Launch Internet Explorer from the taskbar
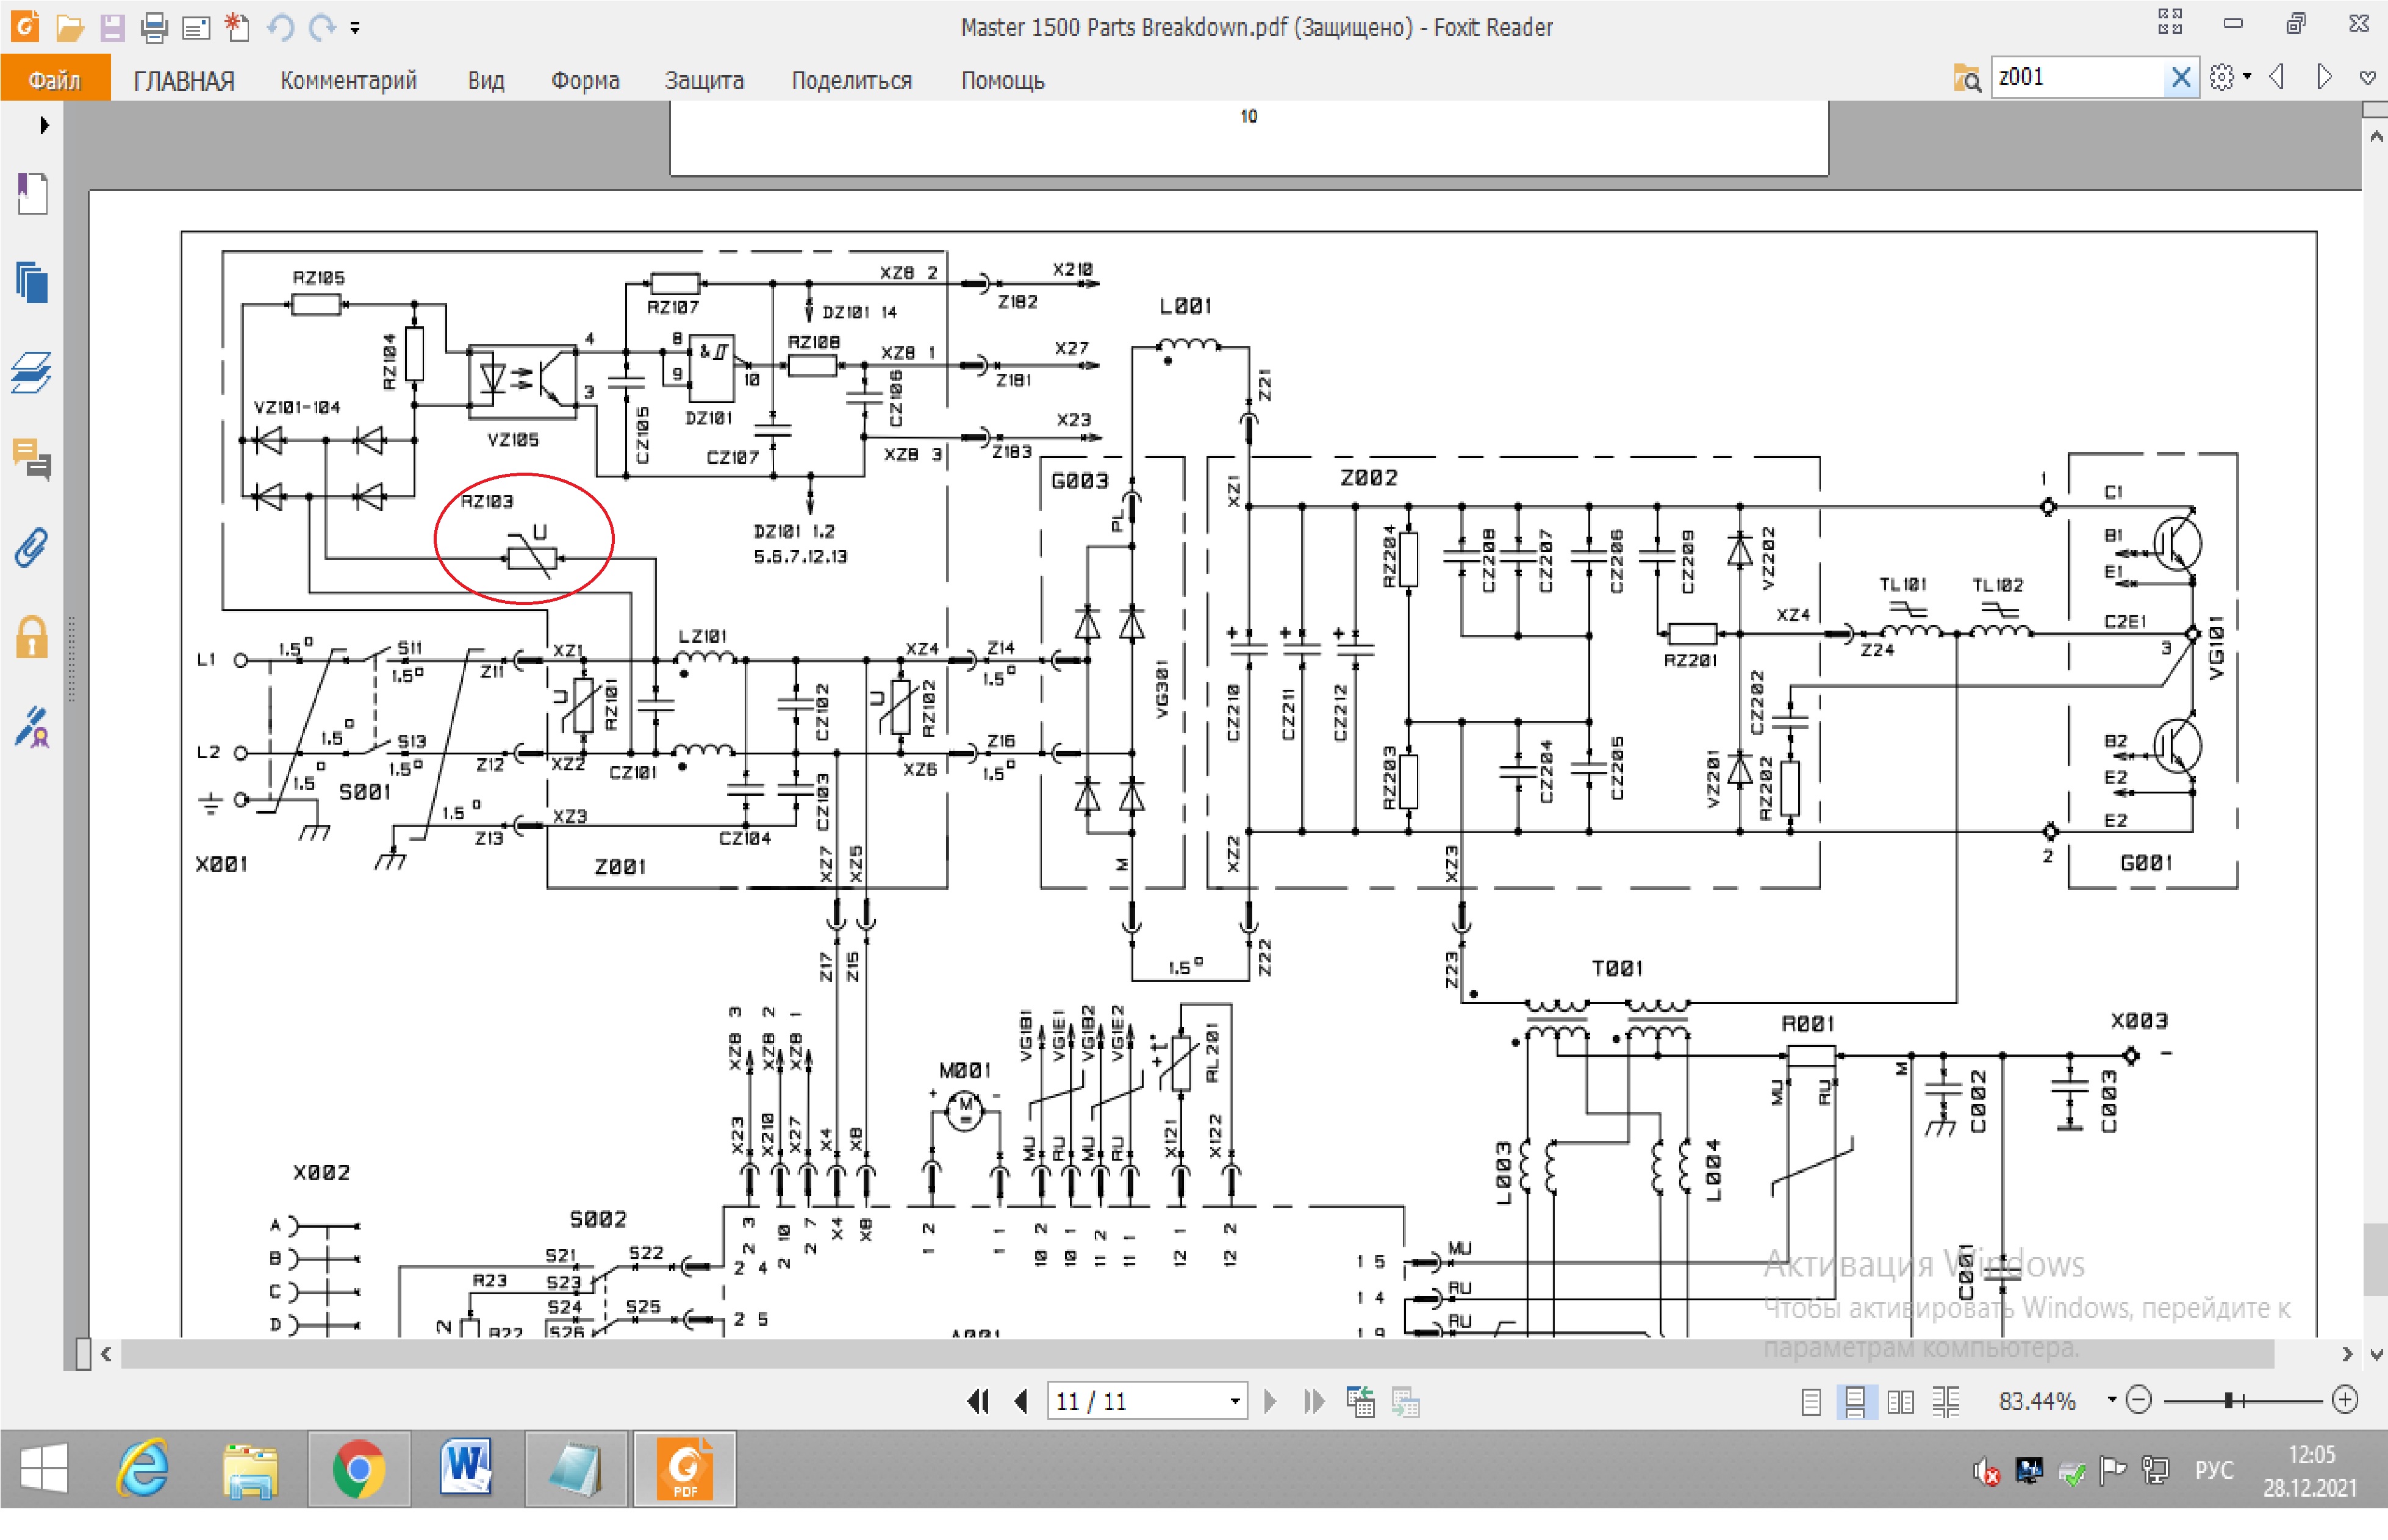Image resolution: width=2388 pixels, height=1540 pixels. (x=142, y=1469)
